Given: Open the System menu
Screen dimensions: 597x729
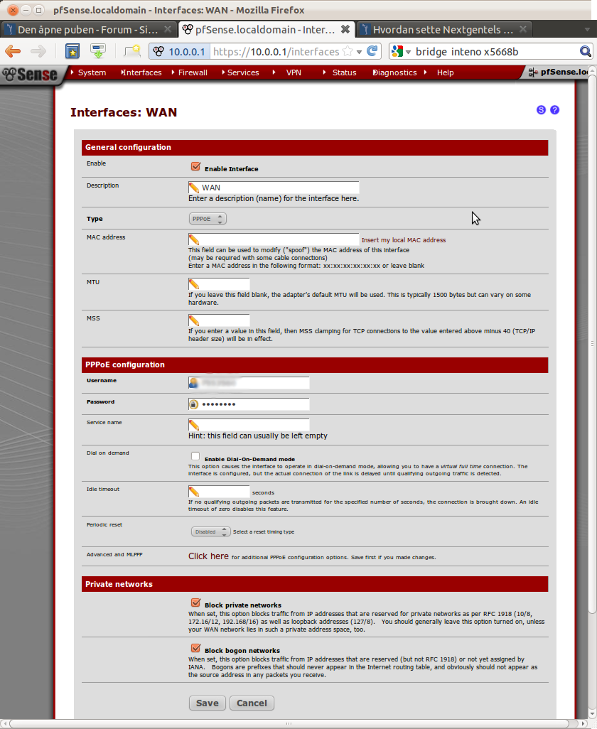Looking at the screenshot, I should (x=92, y=72).
